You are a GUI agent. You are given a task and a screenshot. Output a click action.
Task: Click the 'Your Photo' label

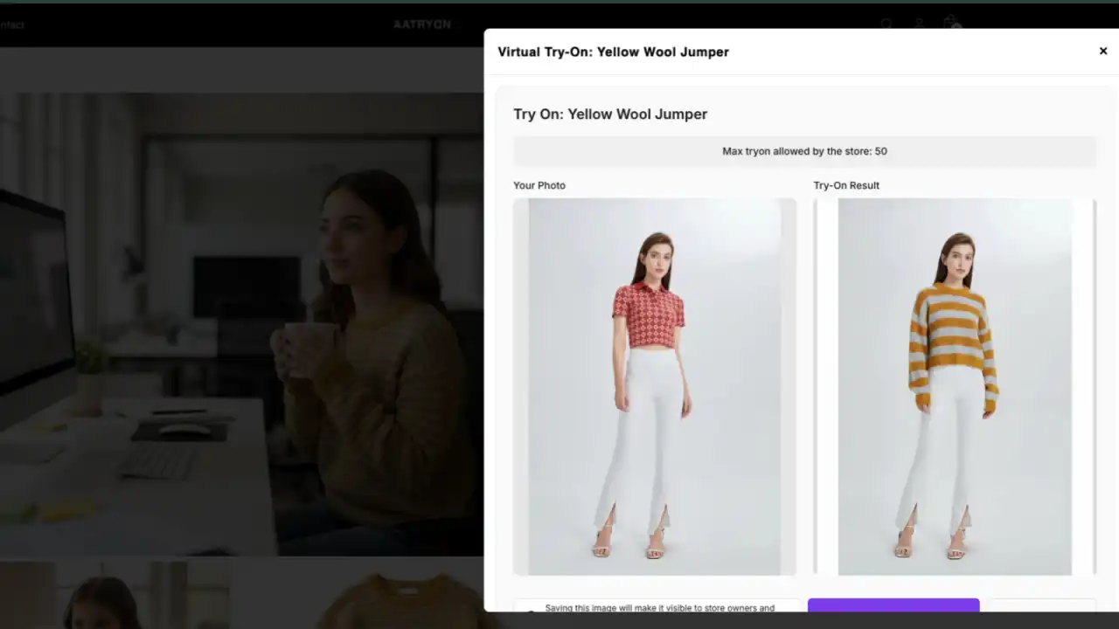(x=539, y=185)
